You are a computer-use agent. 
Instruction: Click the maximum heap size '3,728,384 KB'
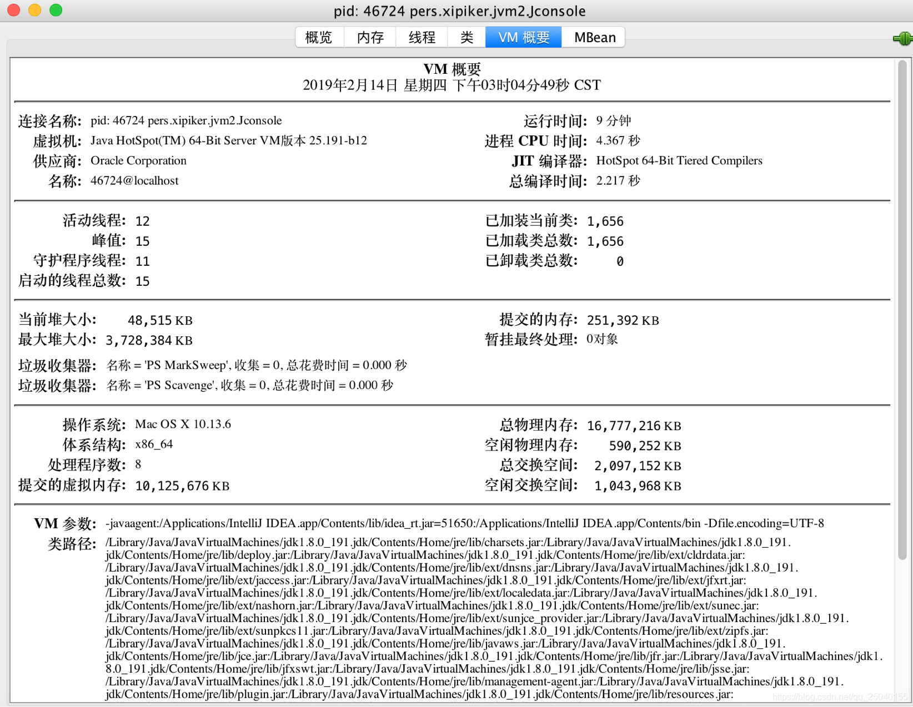coord(149,340)
